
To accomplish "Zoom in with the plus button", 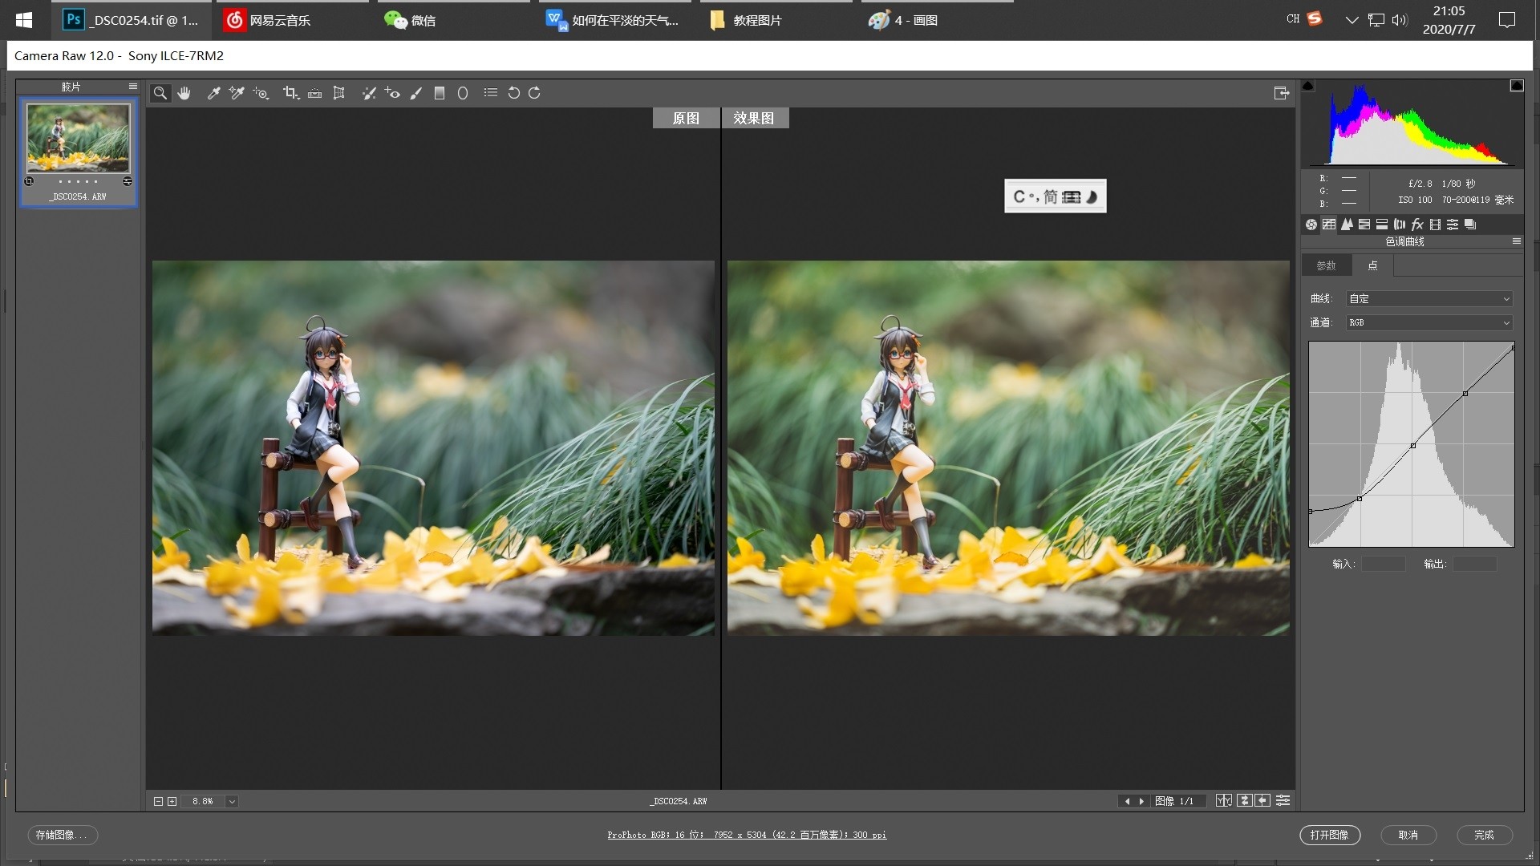I will (x=172, y=801).
